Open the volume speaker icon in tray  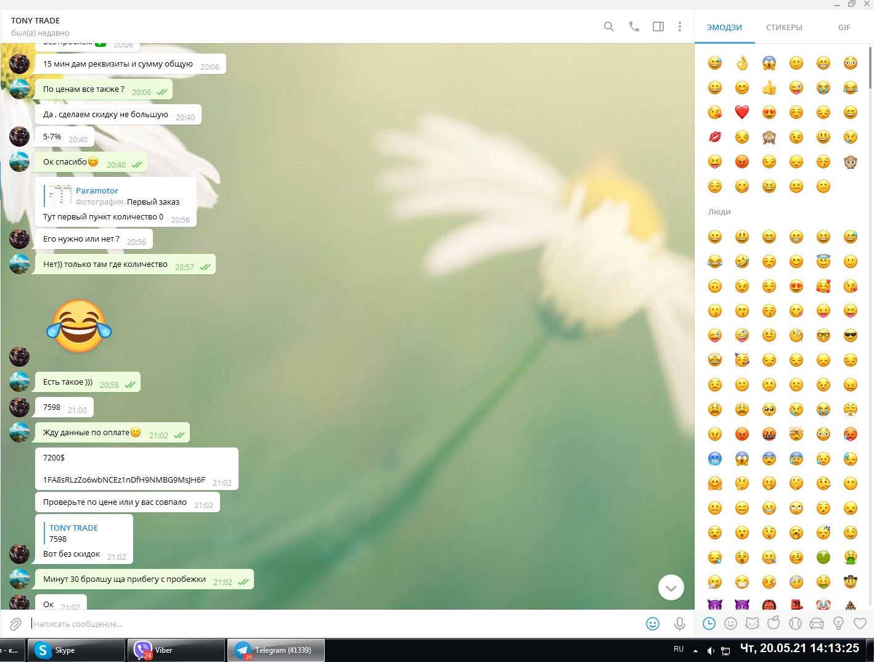pyautogui.click(x=711, y=650)
